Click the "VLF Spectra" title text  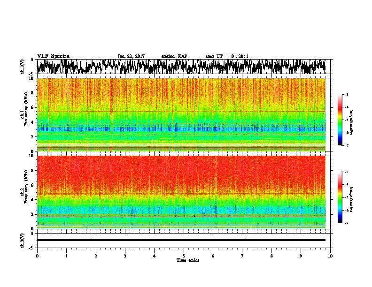click(x=54, y=56)
